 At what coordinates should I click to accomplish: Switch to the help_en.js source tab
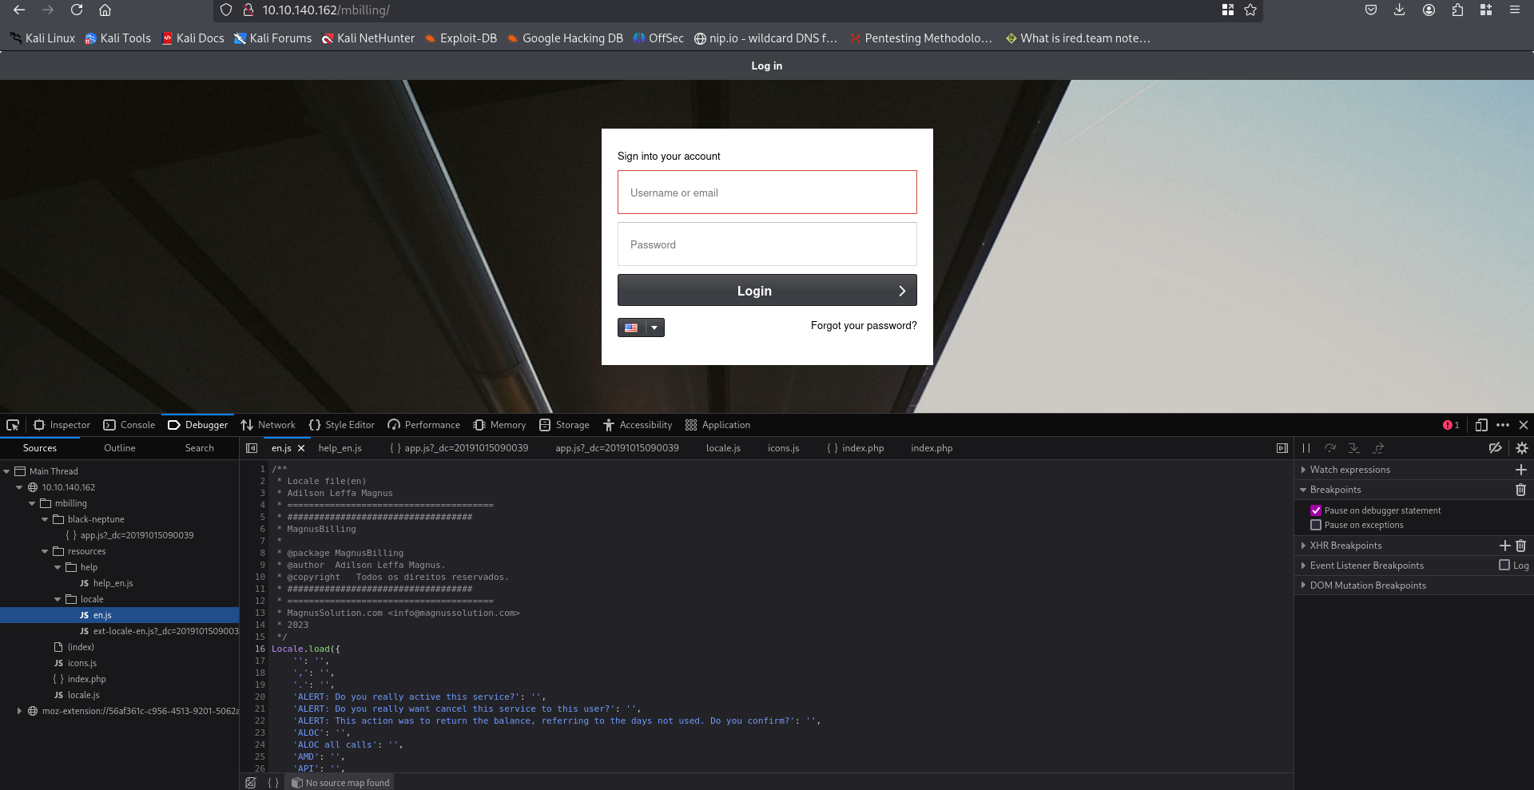340,448
